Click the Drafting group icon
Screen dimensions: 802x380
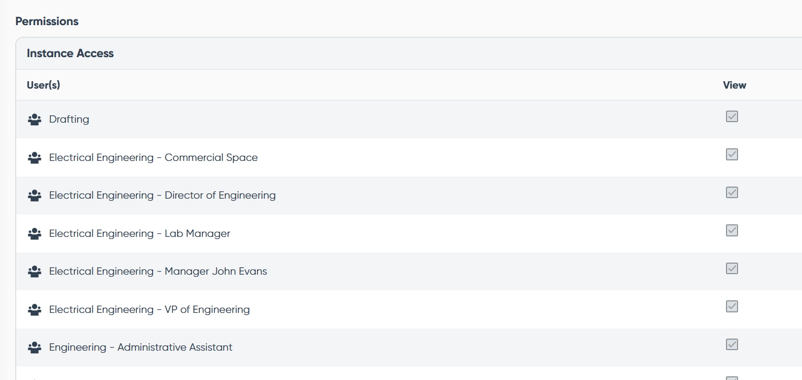[x=35, y=120]
